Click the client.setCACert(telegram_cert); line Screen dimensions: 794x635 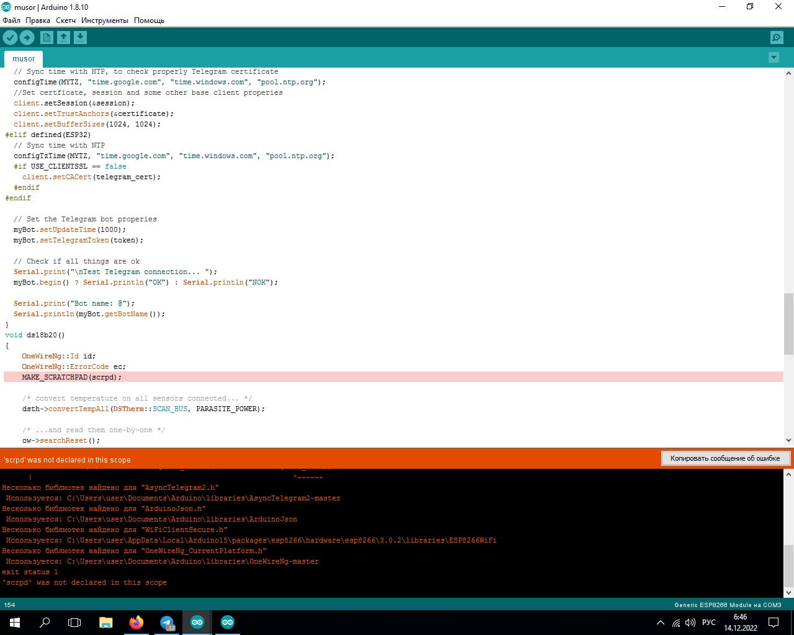pos(91,177)
